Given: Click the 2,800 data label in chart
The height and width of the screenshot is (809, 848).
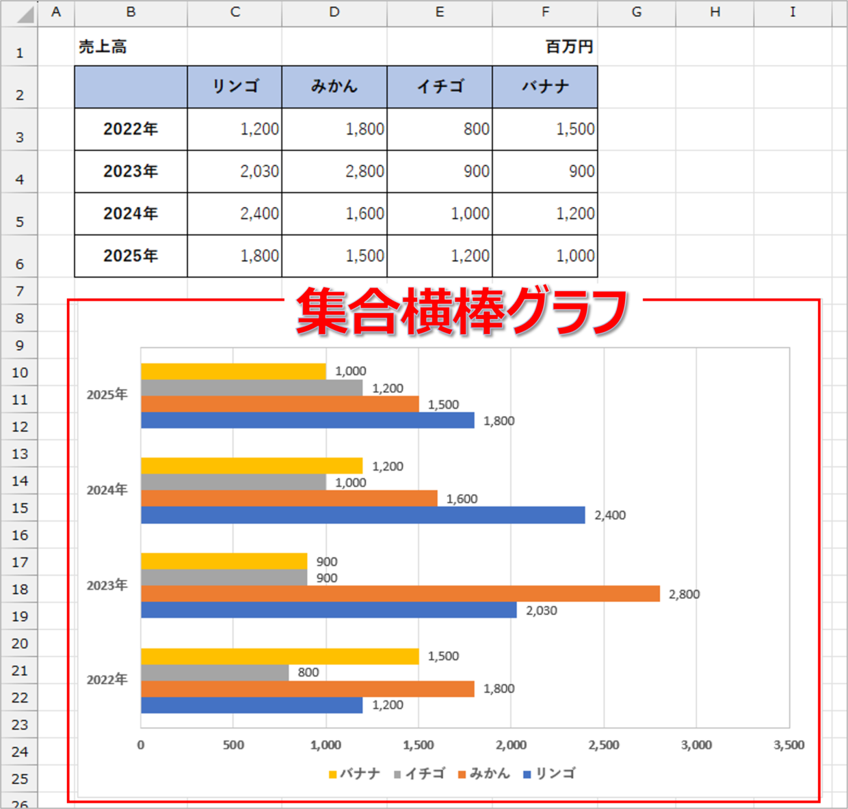Looking at the screenshot, I should 684,594.
